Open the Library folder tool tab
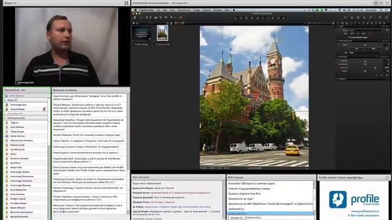Viewport: 392px width, 220px height. pyautogui.click(x=338, y=23)
